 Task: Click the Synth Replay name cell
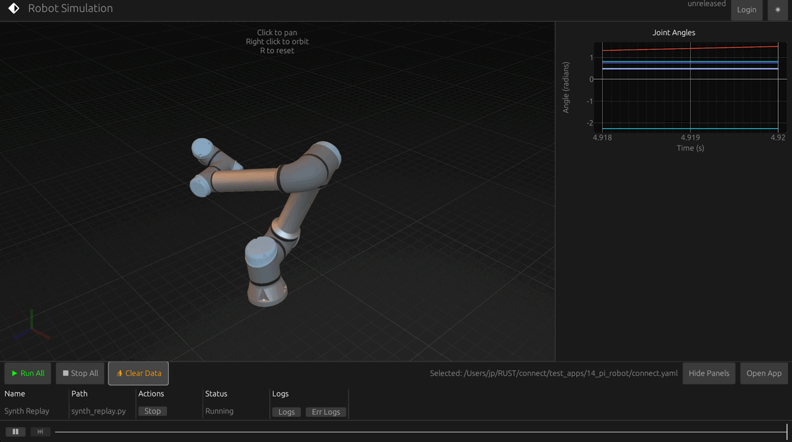(27, 411)
